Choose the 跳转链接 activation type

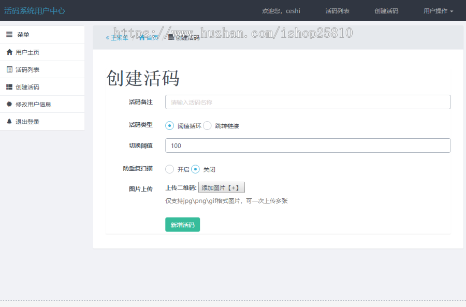click(207, 125)
